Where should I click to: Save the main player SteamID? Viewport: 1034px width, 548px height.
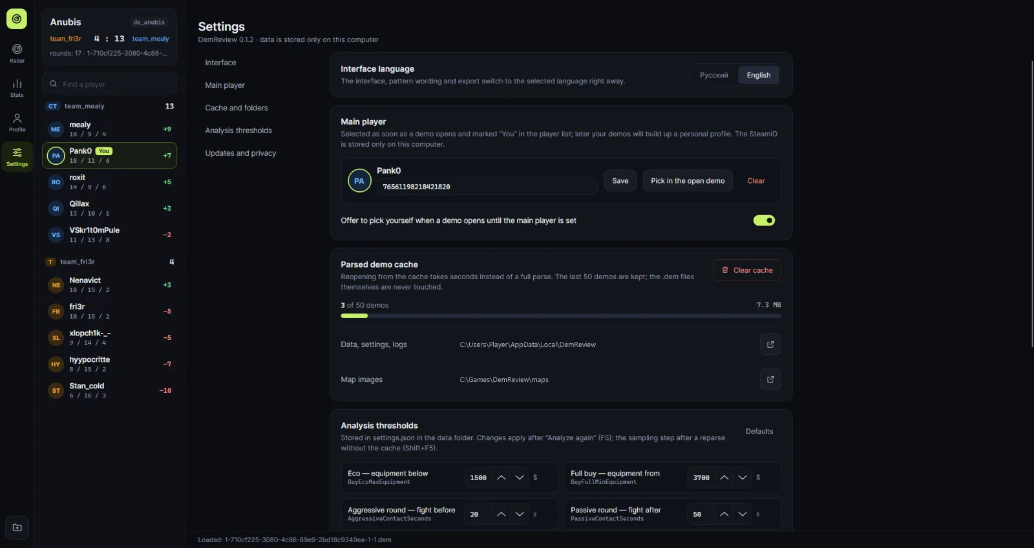(x=620, y=181)
